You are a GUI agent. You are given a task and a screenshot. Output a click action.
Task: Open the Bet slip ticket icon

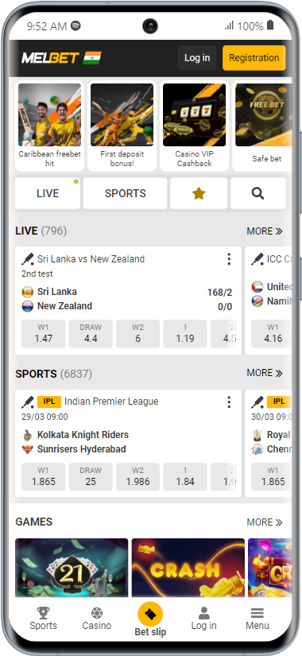150,614
